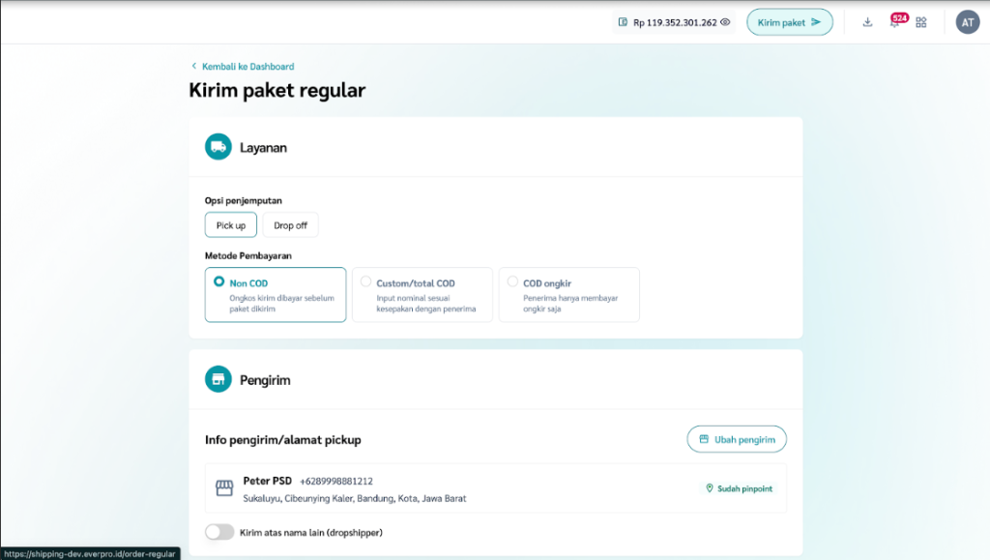Switch to the Drop off option
Viewport: 990px width, 560px height.
290,225
